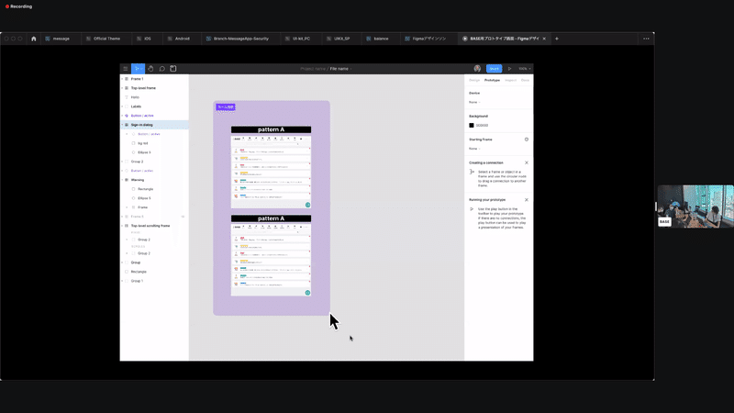Screen dimensions: 734x413
Task: Click the Starting Frame icon button
Action: [x=527, y=140]
